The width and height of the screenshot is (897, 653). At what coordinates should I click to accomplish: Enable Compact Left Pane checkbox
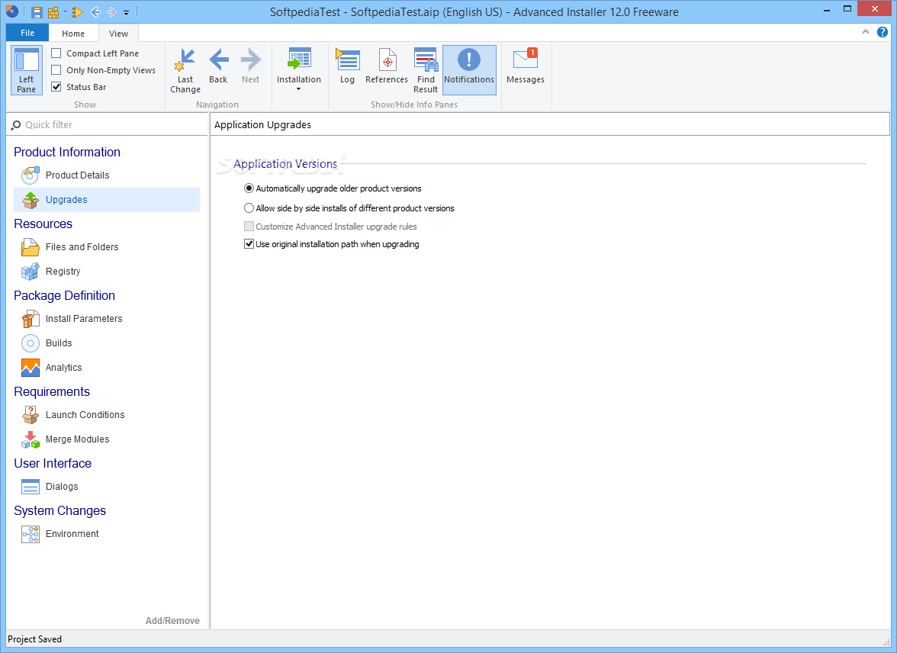pos(56,53)
